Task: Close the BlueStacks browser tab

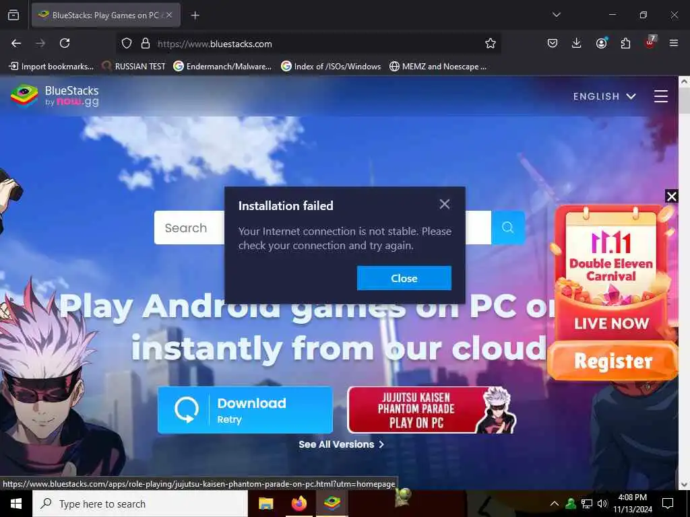Action: (x=169, y=15)
